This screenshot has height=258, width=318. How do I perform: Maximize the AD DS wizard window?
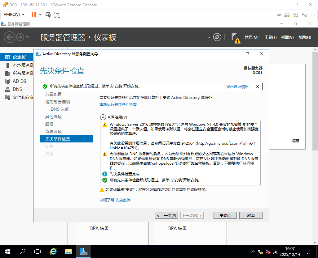tap(247, 54)
